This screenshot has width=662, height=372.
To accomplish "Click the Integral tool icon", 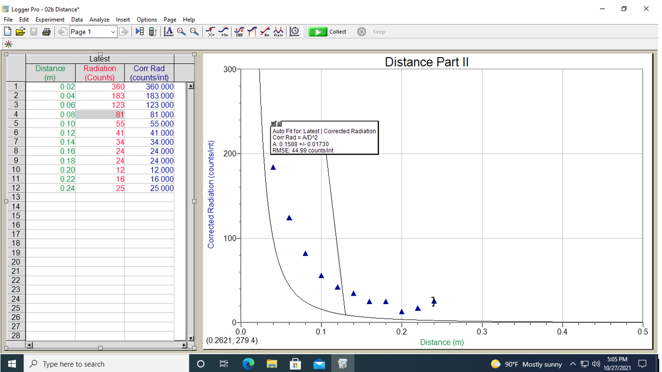I will (252, 31).
